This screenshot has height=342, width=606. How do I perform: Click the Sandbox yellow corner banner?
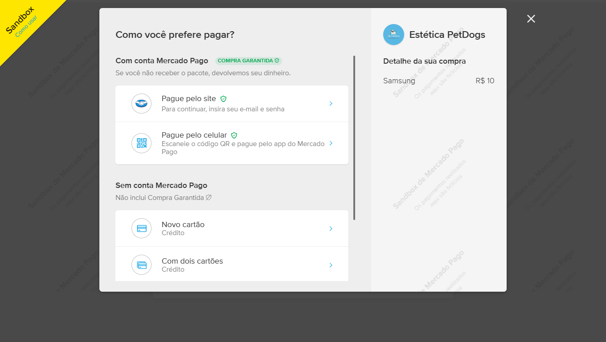pyautogui.click(x=22, y=22)
